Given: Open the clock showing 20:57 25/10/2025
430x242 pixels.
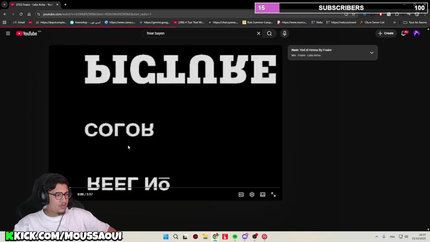Looking at the screenshot, I should (x=419, y=237).
